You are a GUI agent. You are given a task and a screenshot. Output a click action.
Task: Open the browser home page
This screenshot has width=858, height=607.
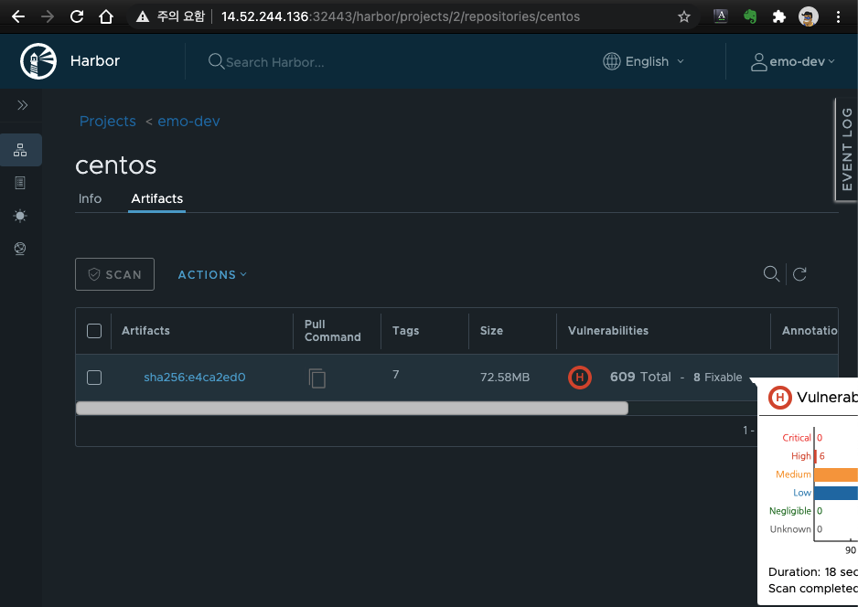[106, 16]
